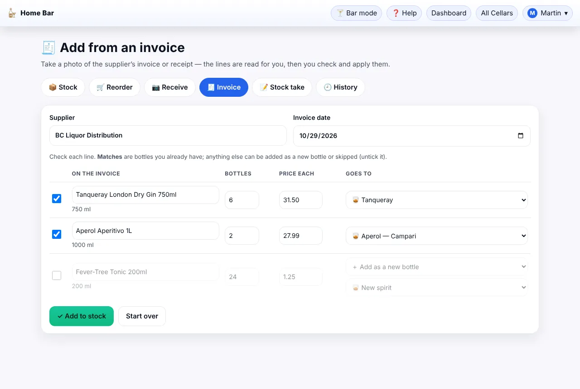Switch to the Reorder tab

coord(115,87)
